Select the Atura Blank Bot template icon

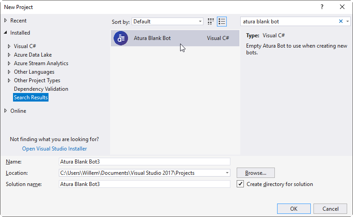tap(121, 38)
